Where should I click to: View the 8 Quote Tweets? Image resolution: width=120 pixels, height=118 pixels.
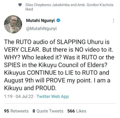pos(48,111)
